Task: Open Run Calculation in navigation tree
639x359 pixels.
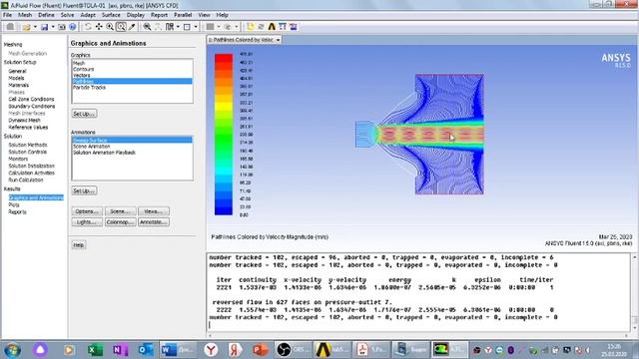Action: 26,179
